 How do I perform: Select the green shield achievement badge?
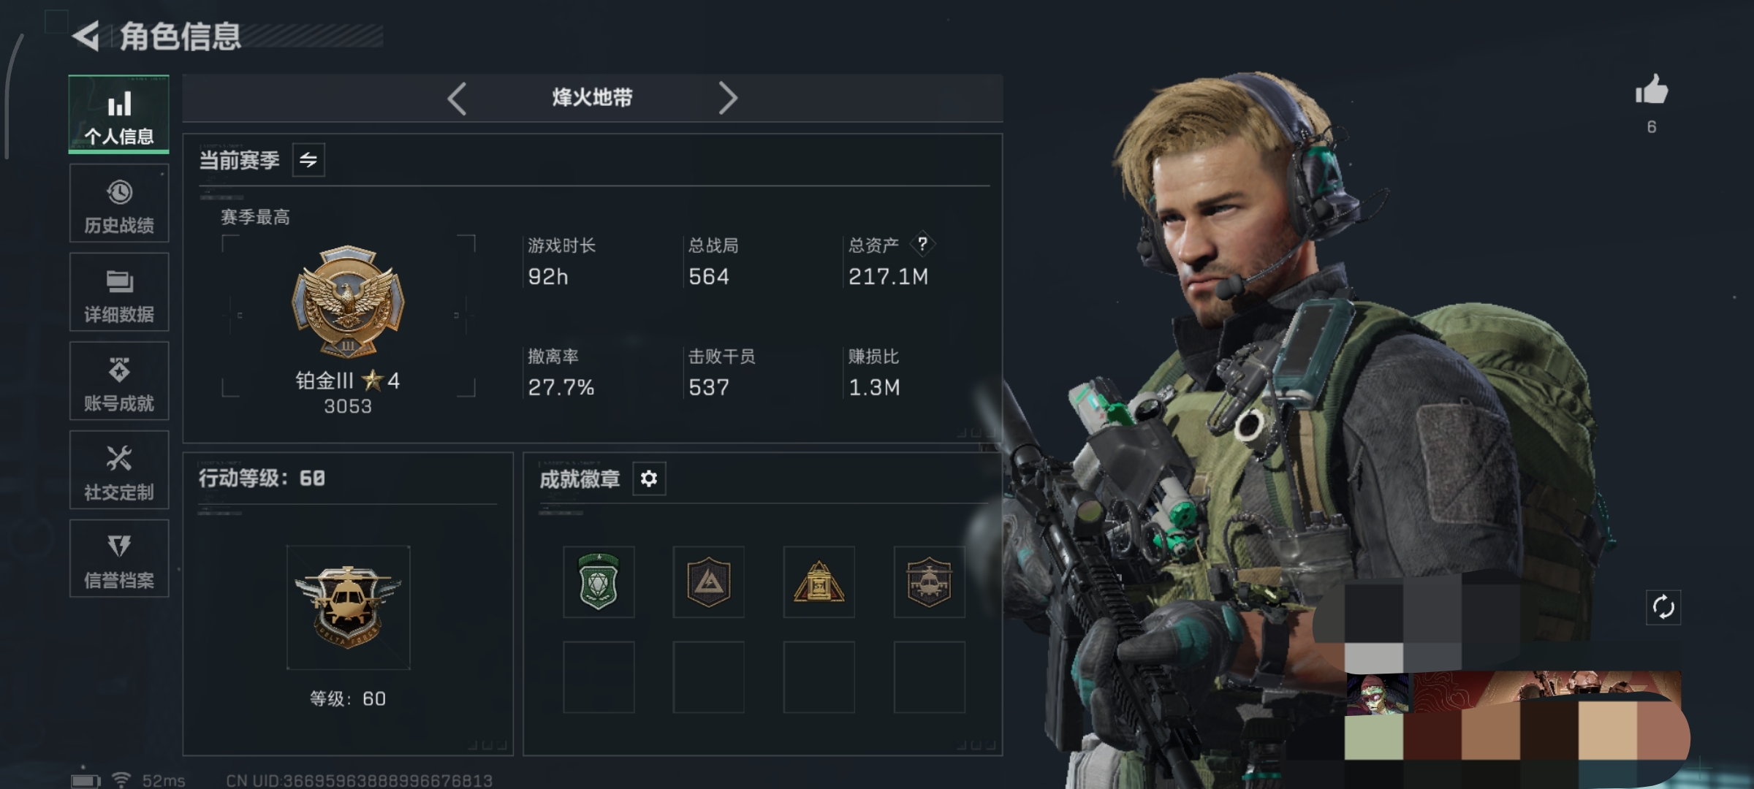599,582
